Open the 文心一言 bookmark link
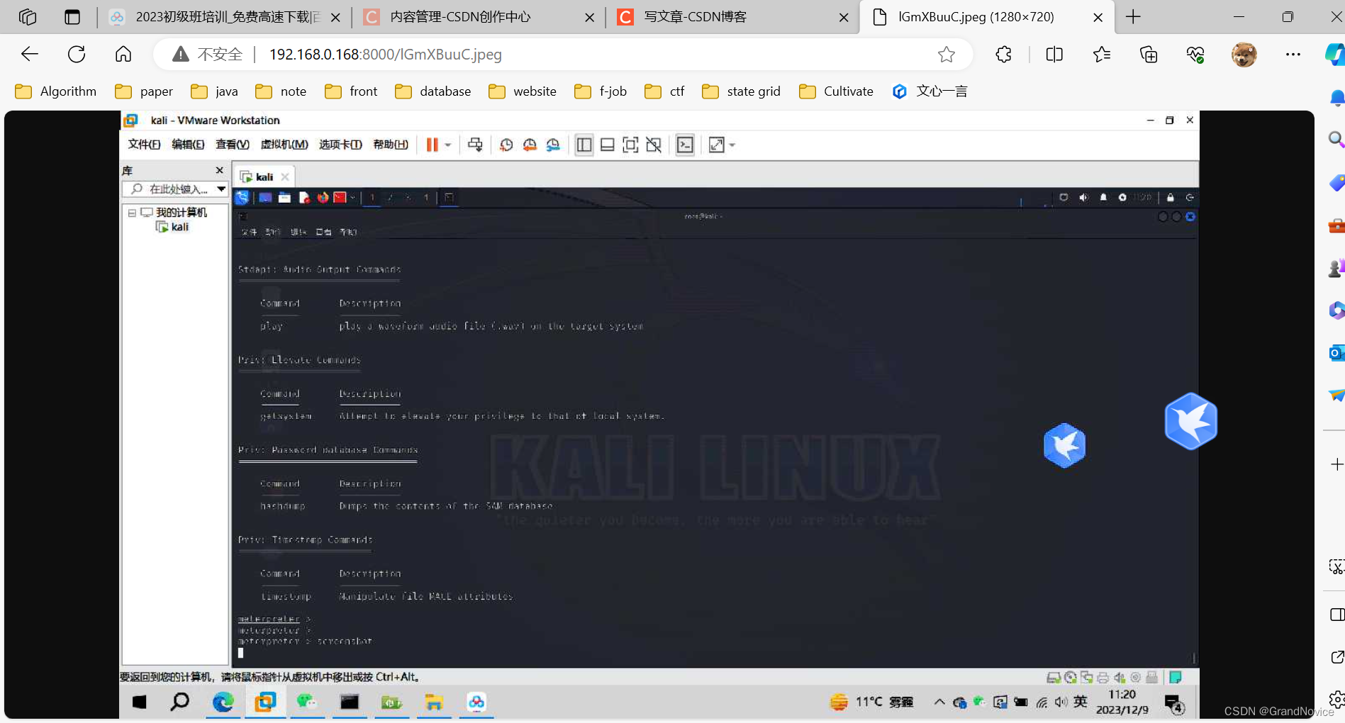Image resolution: width=1345 pixels, height=723 pixels. point(930,91)
